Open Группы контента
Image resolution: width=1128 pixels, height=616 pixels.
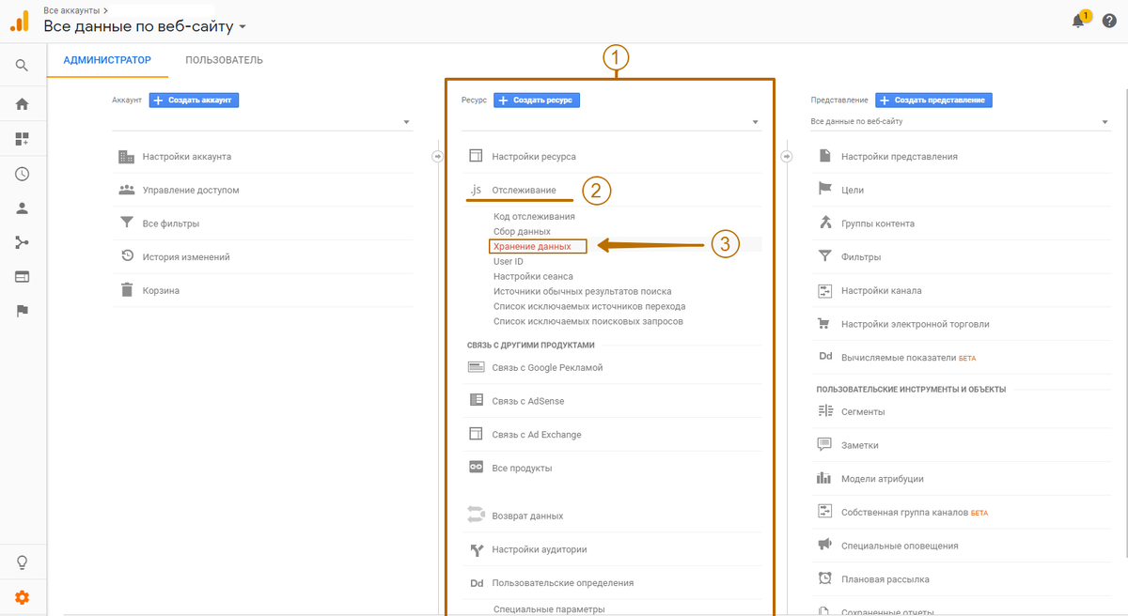point(878,223)
